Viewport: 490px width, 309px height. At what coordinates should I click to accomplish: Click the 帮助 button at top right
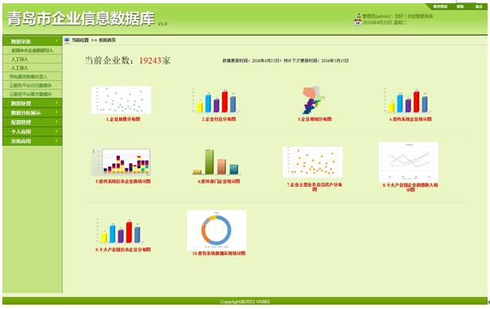click(x=460, y=6)
